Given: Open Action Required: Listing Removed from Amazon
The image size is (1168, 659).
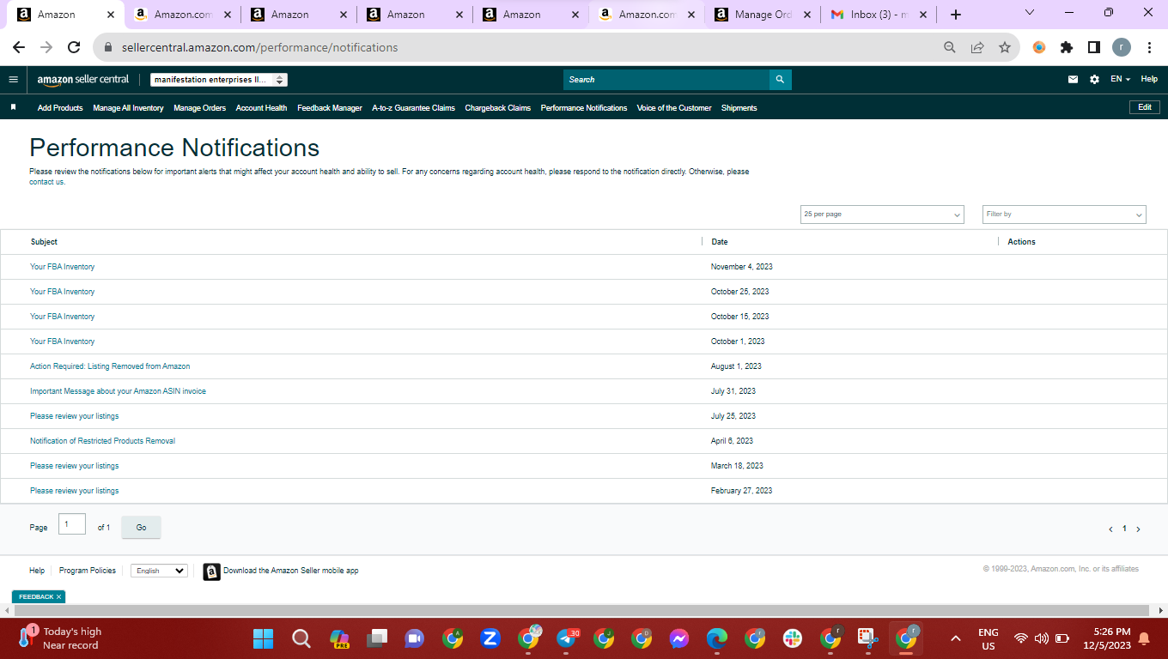Looking at the screenshot, I should click(x=110, y=366).
